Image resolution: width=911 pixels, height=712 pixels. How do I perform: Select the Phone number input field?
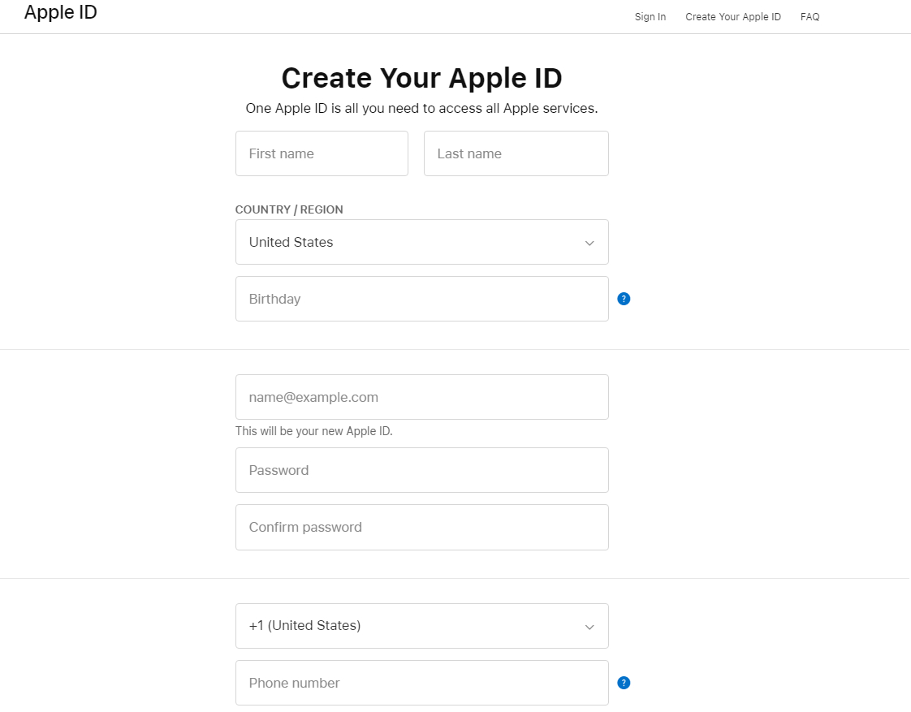click(421, 683)
